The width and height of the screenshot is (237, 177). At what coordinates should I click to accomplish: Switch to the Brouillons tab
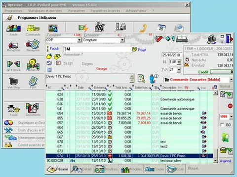(x=106, y=169)
